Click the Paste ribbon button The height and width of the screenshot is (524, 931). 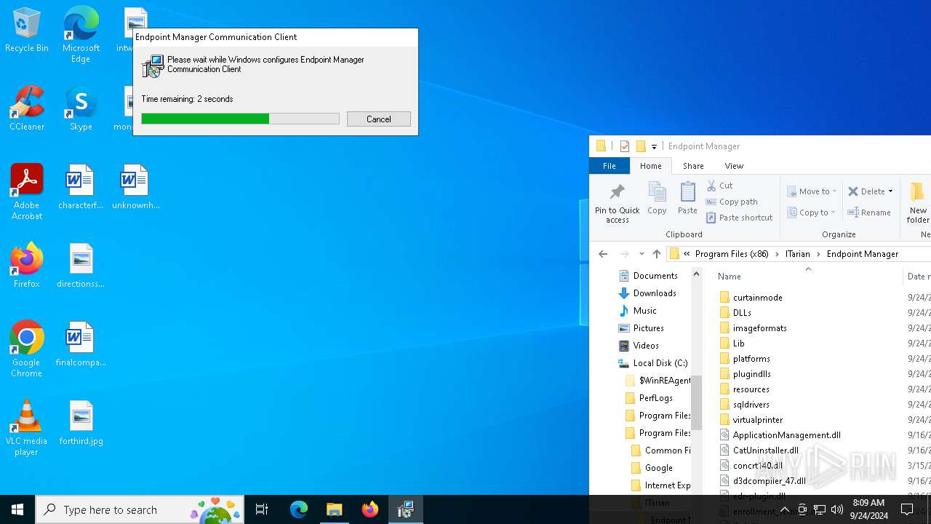tap(687, 199)
